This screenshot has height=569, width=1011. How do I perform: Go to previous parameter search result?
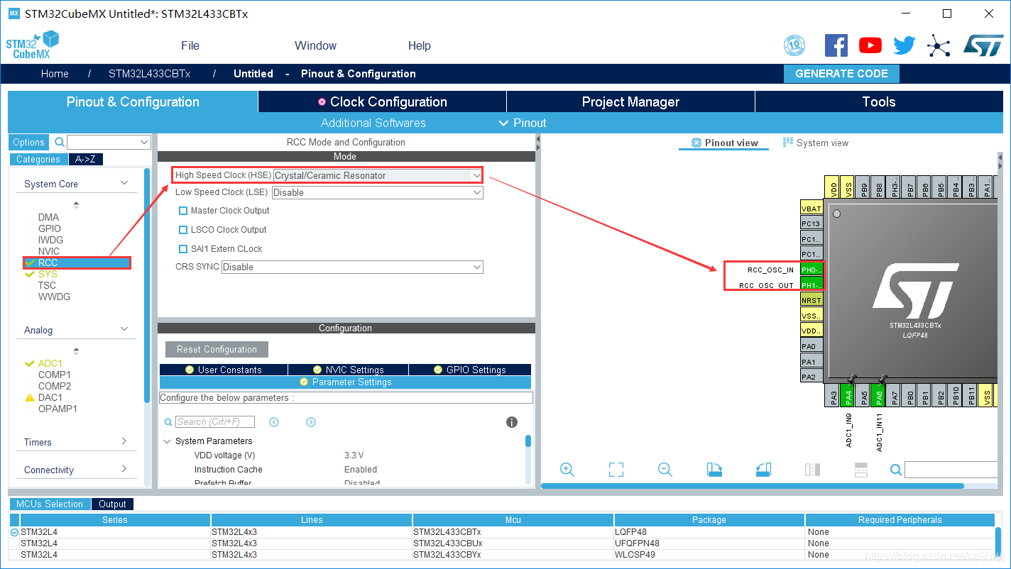274,422
